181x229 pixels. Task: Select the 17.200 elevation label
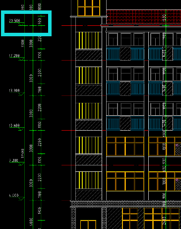[14, 56]
